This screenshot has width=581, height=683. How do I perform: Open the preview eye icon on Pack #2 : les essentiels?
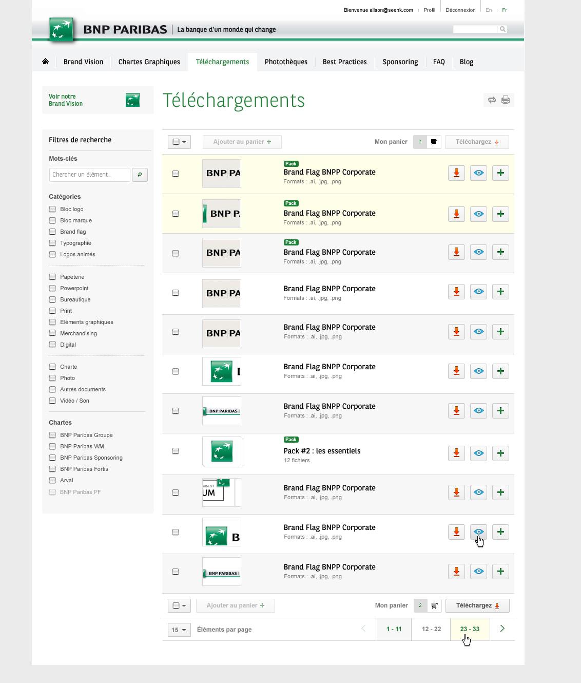coord(478,453)
